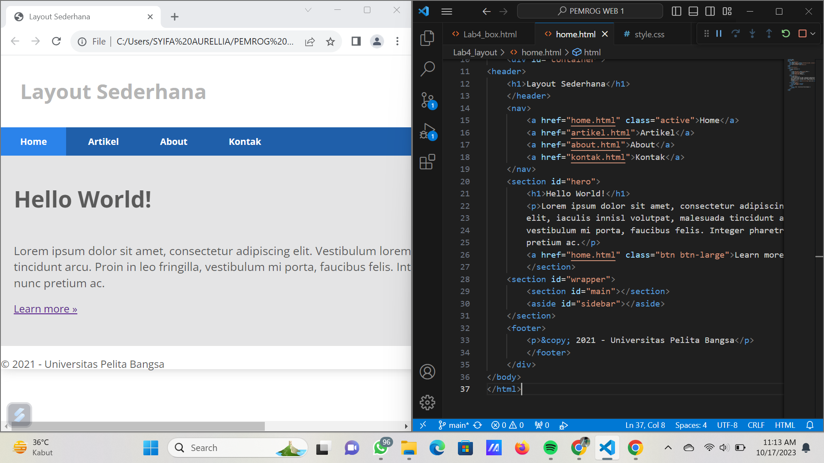This screenshot has width=824, height=463.
Task: Open the Source Control view in VS Code
Action: 428,99
